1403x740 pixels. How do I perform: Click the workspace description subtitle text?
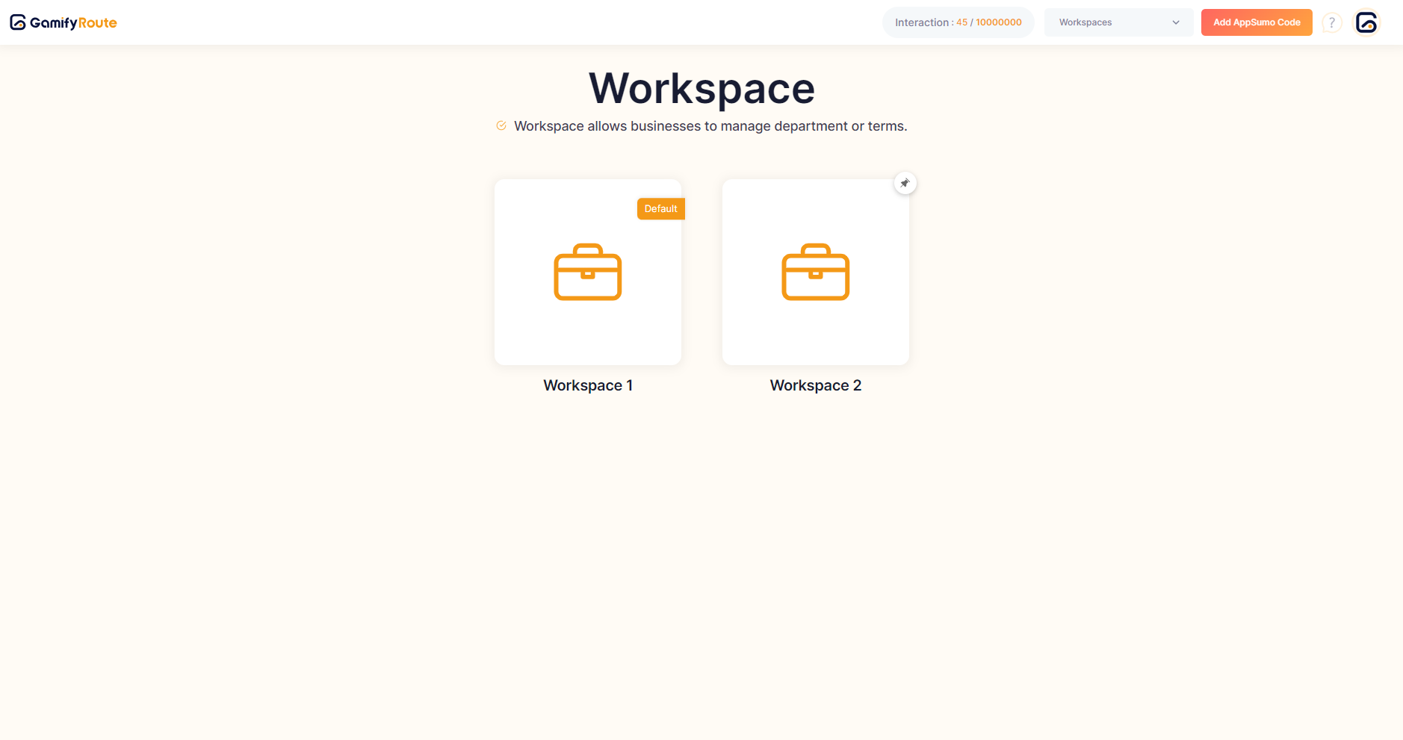tap(710, 126)
